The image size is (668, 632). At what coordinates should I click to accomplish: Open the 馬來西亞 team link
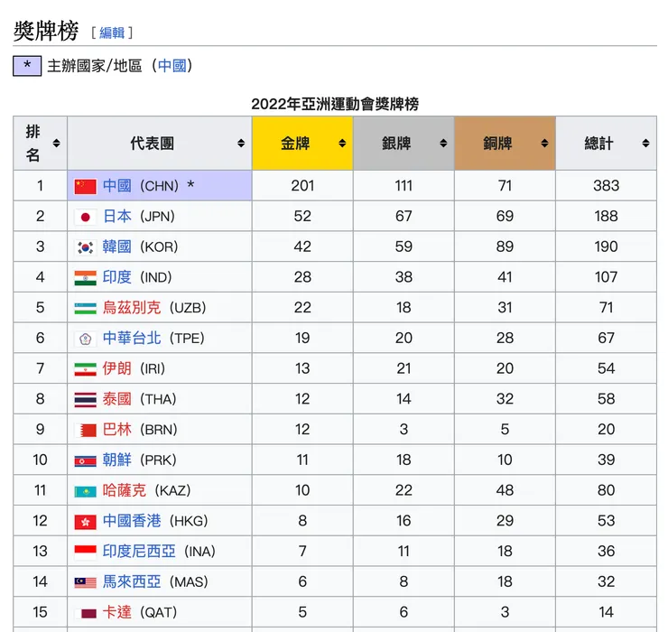pyautogui.click(x=132, y=581)
